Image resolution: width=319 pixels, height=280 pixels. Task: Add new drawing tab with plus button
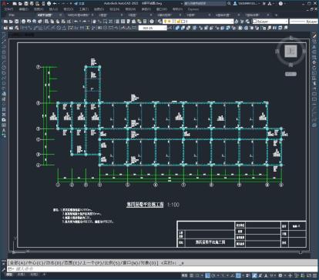coord(276,15)
